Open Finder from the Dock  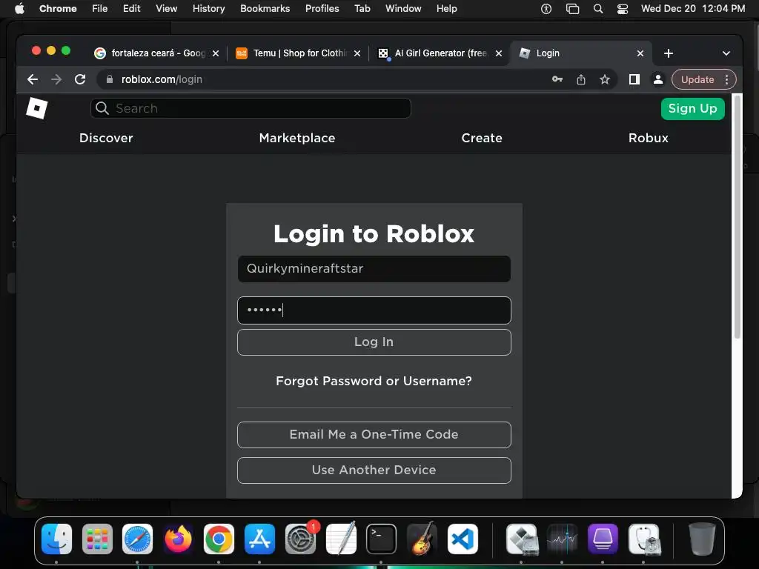tap(56, 539)
